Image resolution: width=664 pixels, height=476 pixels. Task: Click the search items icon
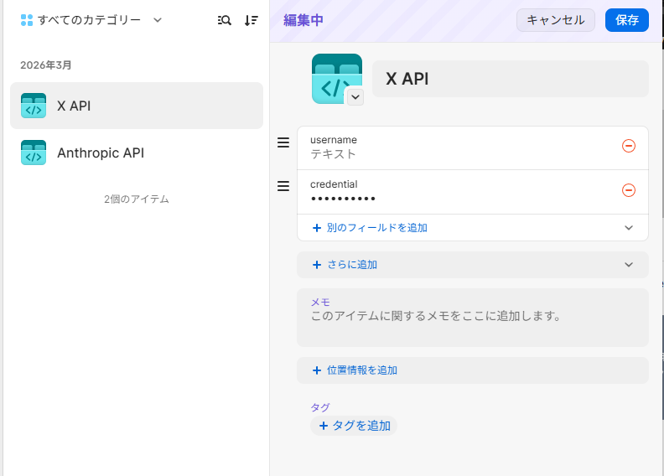tap(224, 20)
